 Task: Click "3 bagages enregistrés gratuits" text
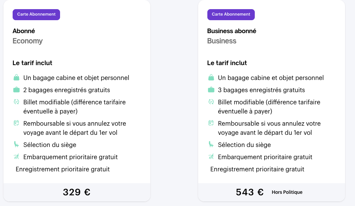click(261, 90)
